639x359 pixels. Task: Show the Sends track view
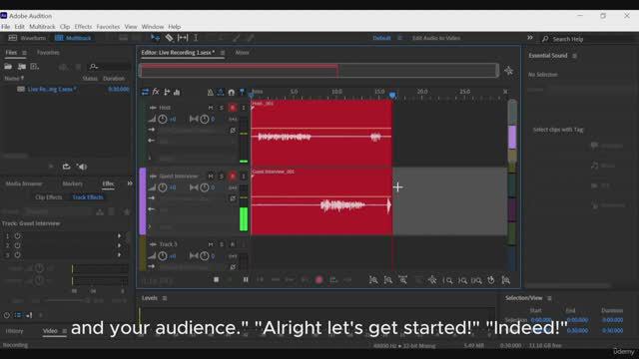coord(167,93)
